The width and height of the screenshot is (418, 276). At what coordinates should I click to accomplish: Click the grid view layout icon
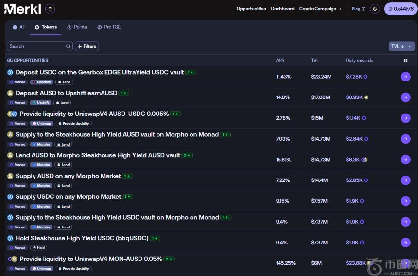point(406,61)
